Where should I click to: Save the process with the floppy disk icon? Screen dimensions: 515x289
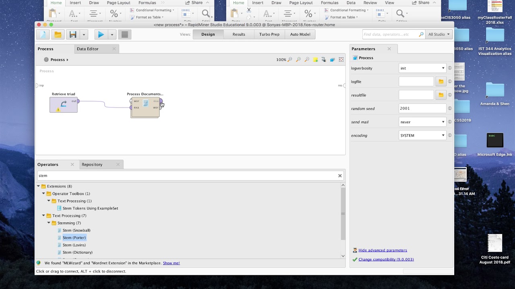click(x=73, y=35)
